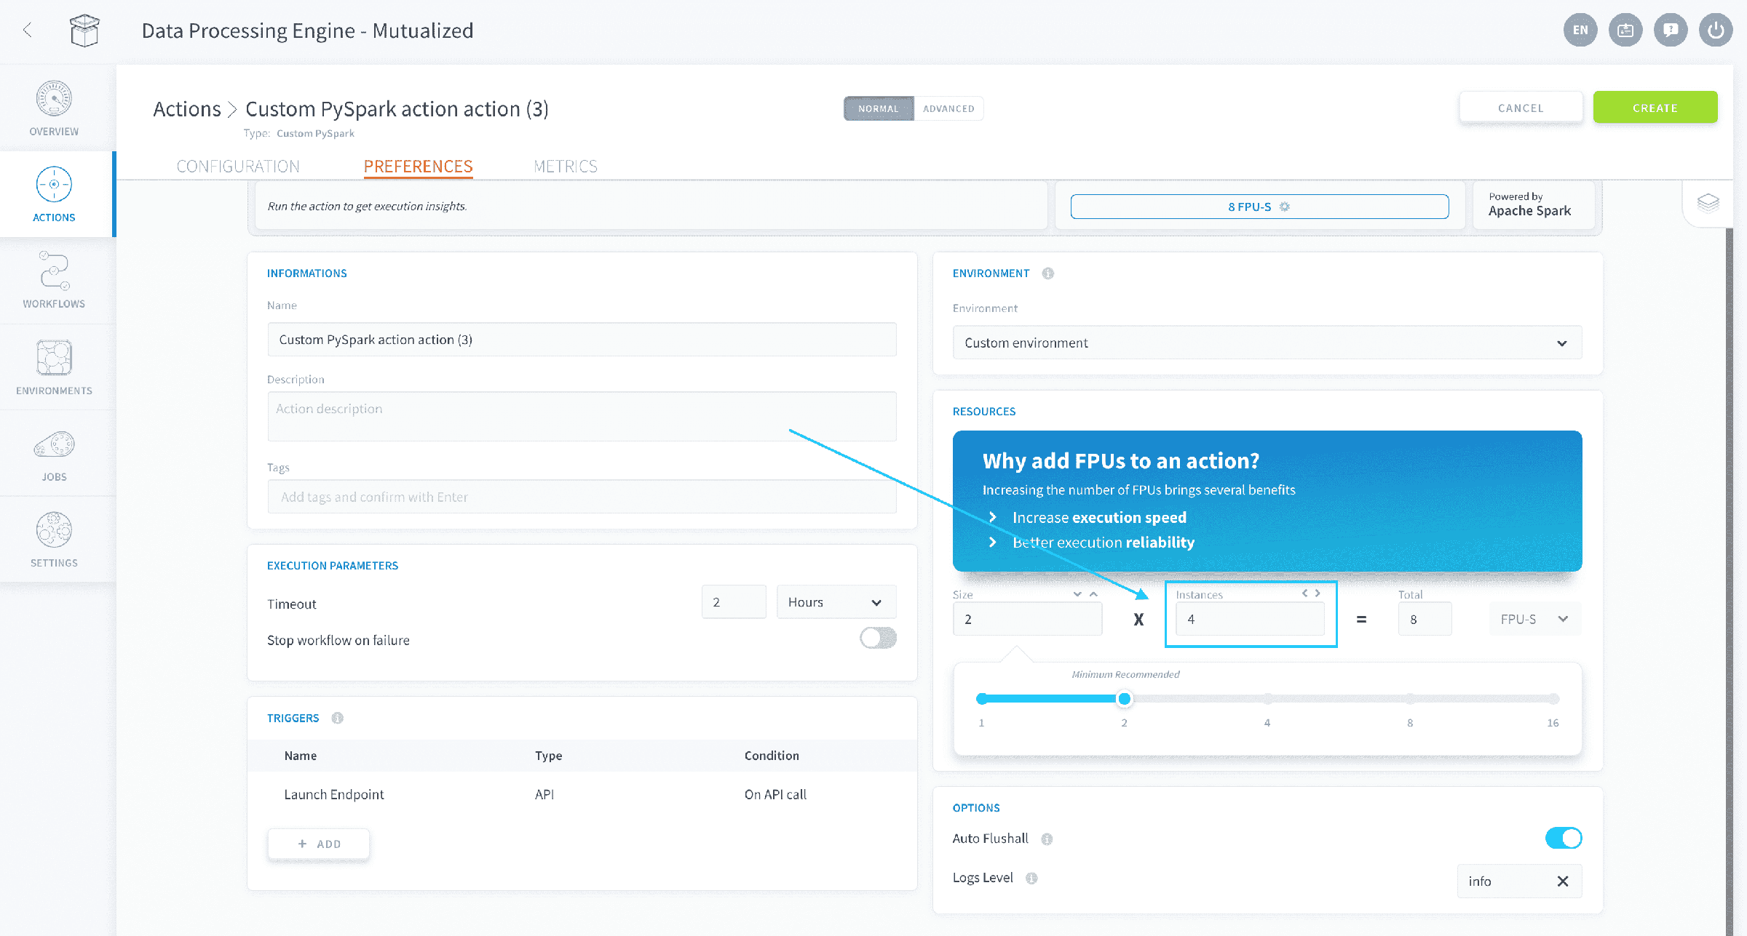Click the Tags input field

582,497
